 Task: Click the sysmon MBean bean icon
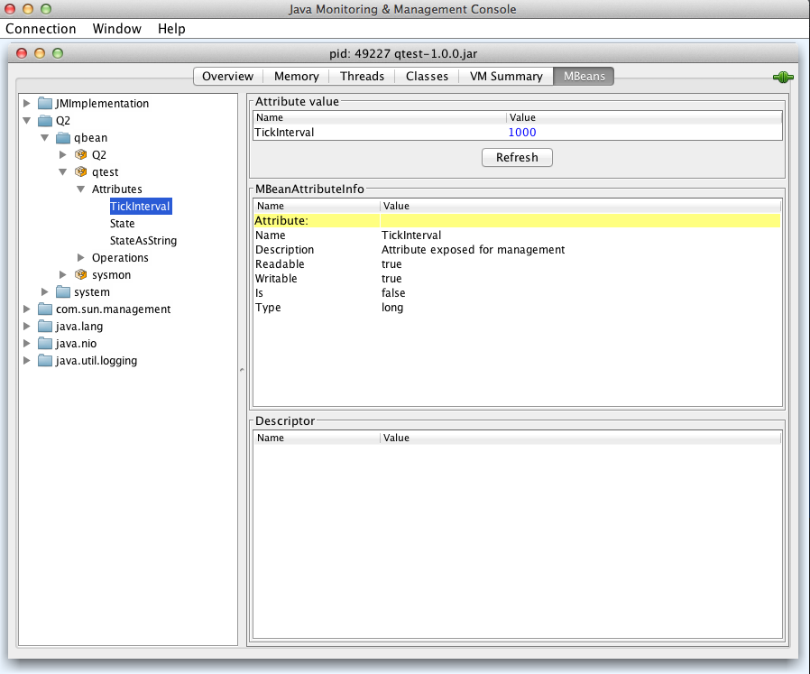click(80, 275)
